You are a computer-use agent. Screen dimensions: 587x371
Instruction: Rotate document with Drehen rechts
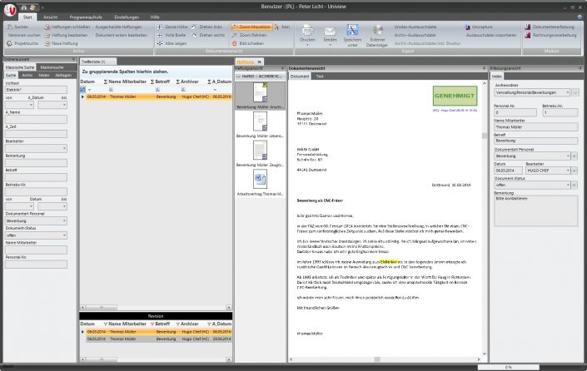click(208, 35)
